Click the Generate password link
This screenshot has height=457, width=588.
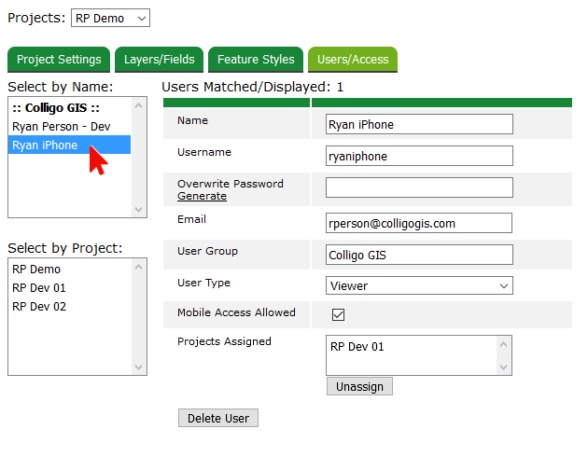[202, 196]
